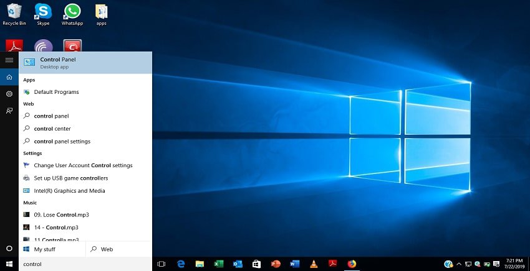Image resolution: width=530 pixels, height=271 pixels.
Task: Click the search box containing "control"
Action: 85,264
